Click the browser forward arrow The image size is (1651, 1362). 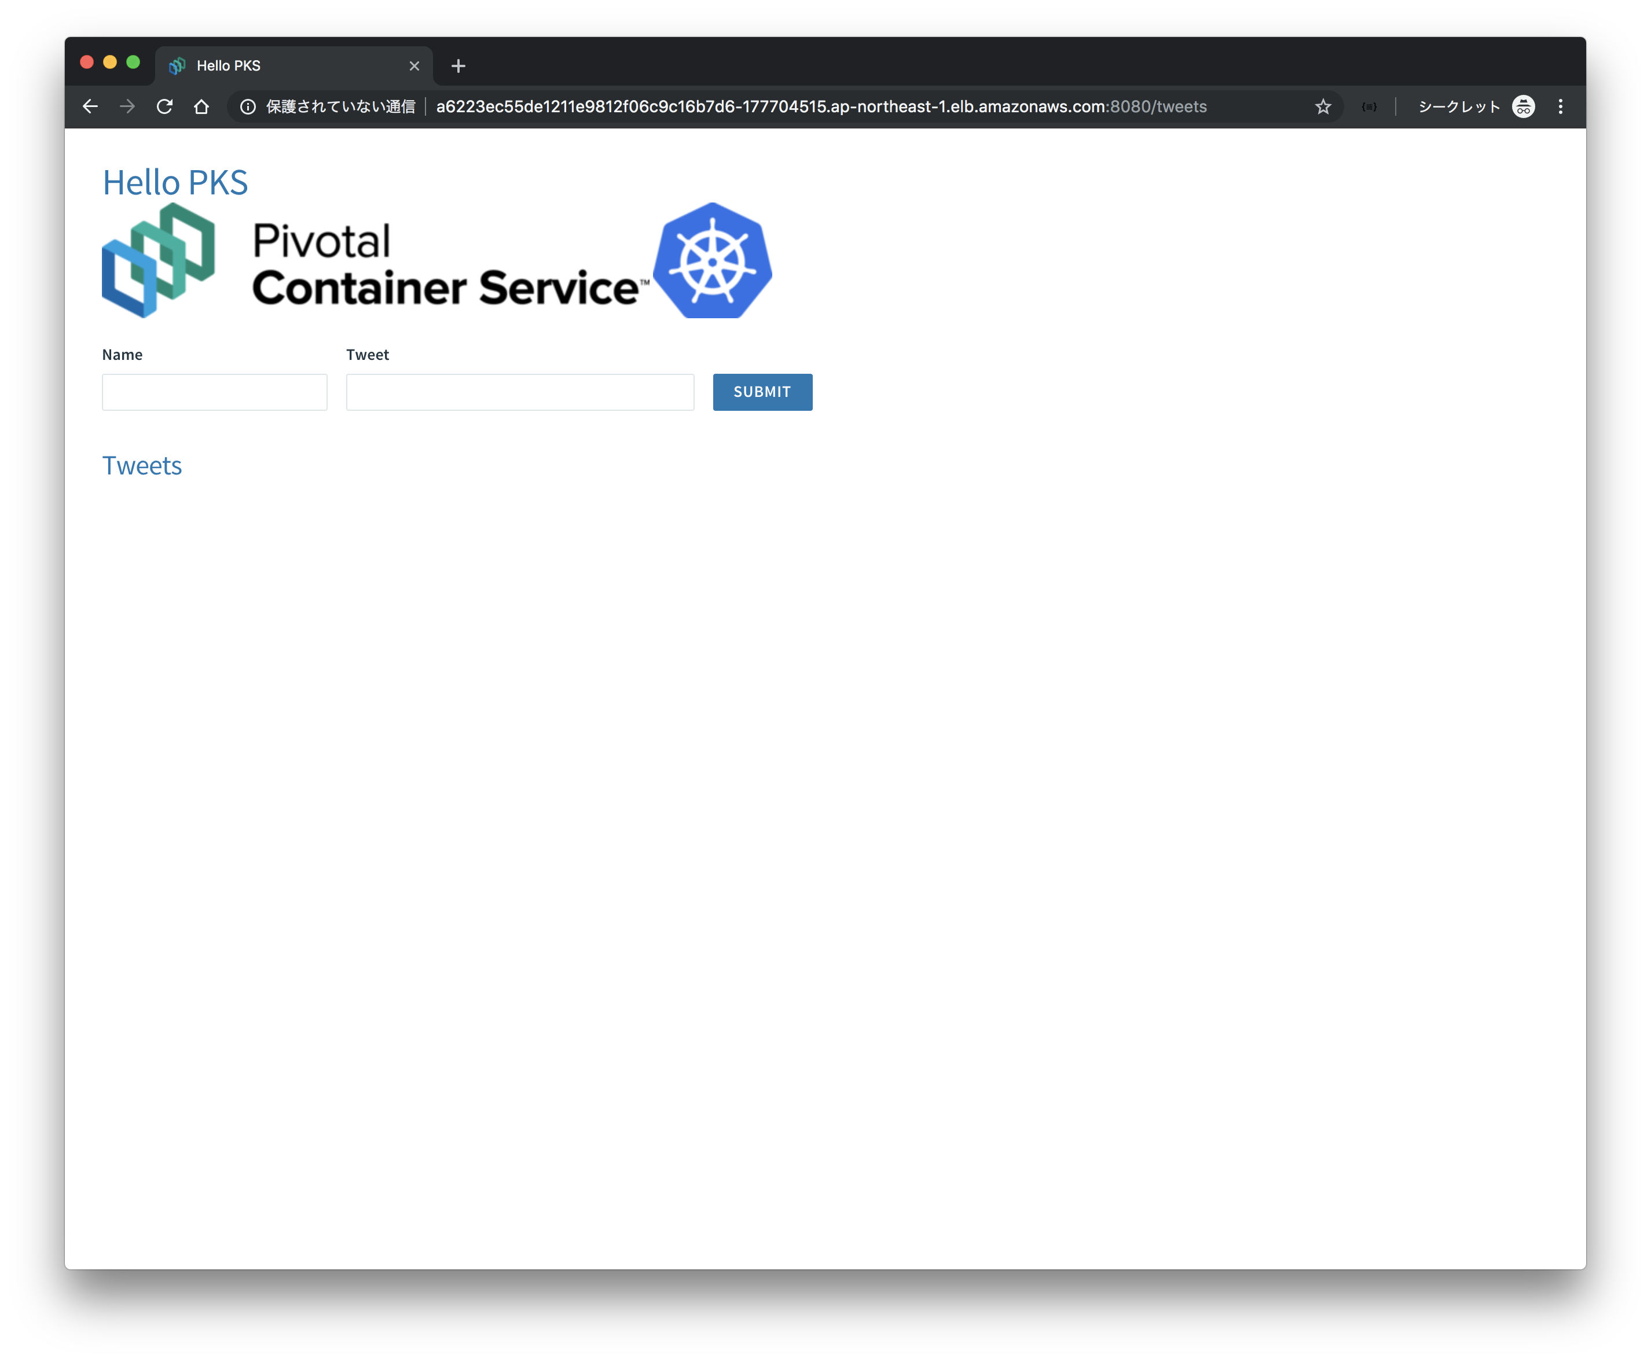click(x=127, y=106)
